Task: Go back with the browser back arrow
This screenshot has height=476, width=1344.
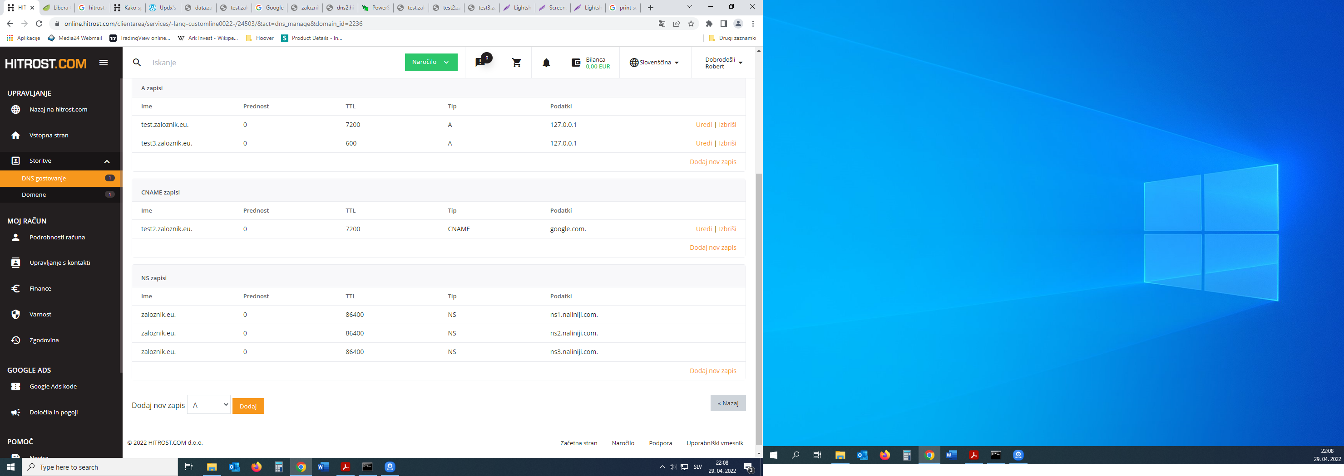Action: pos(10,24)
